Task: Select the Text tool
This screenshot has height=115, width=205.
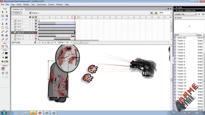Action: (x=6, y=24)
